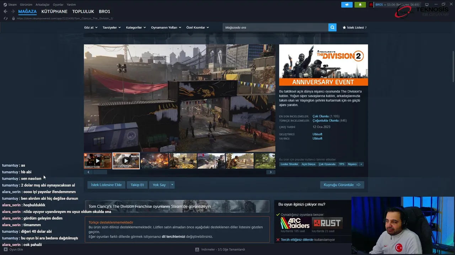Click The Division 2 header capsule image

(323, 65)
